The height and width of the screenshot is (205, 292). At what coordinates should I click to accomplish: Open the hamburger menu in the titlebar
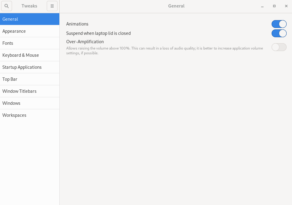tap(52, 6)
